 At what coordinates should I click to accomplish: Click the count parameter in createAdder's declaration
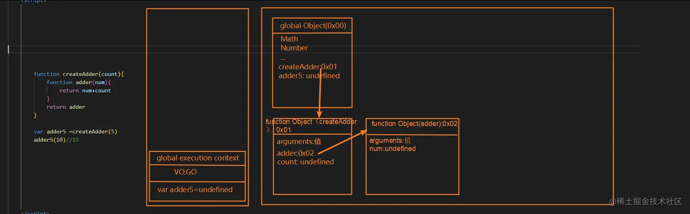point(110,74)
